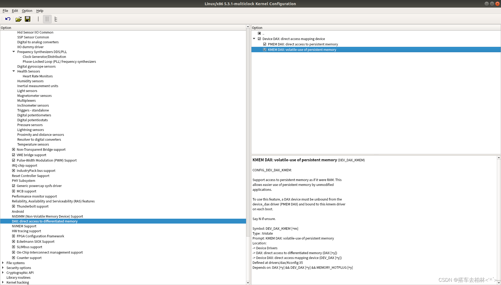Toggle KMEM DAX volatile-use checkbox
The width and height of the screenshot is (501, 285).
(265, 50)
